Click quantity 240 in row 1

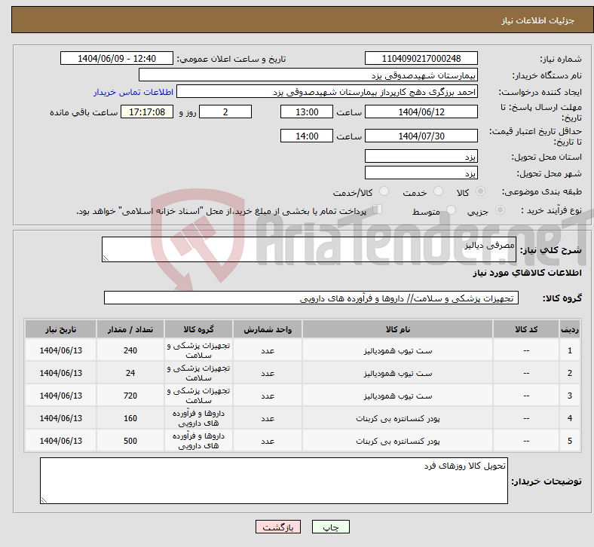click(x=130, y=350)
